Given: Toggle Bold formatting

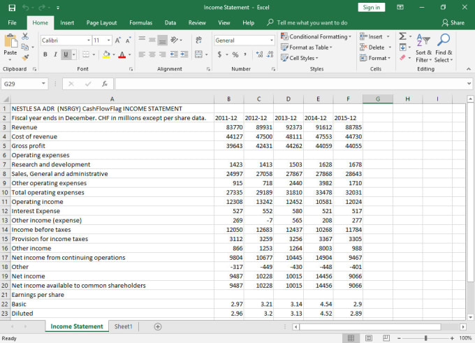Looking at the screenshot, I should [45, 54].
